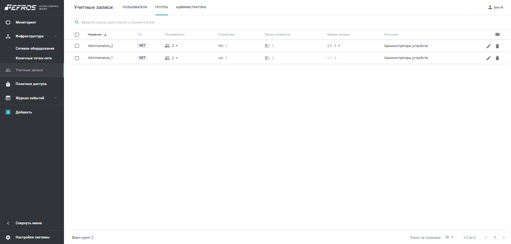The height and width of the screenshot is (244, 511).
Task: Click the search magnifier icon
Action: tap(77, 22)
